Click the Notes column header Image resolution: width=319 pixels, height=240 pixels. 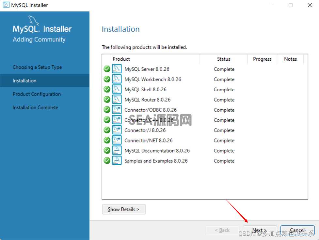pyautogui.click(x=290, y=59)
